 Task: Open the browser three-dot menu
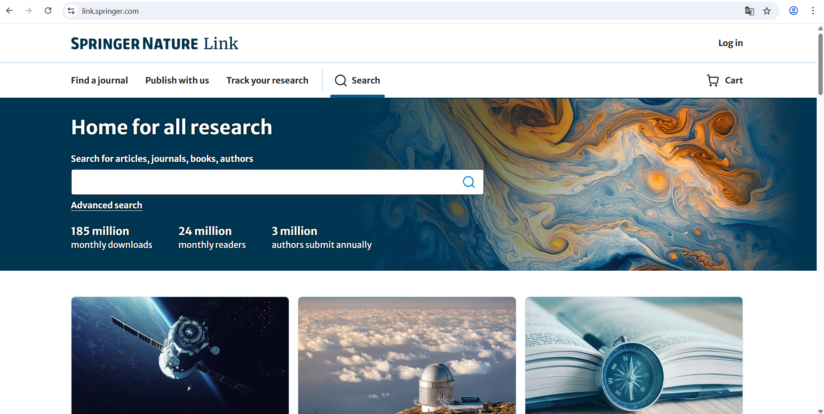point(813,11)
